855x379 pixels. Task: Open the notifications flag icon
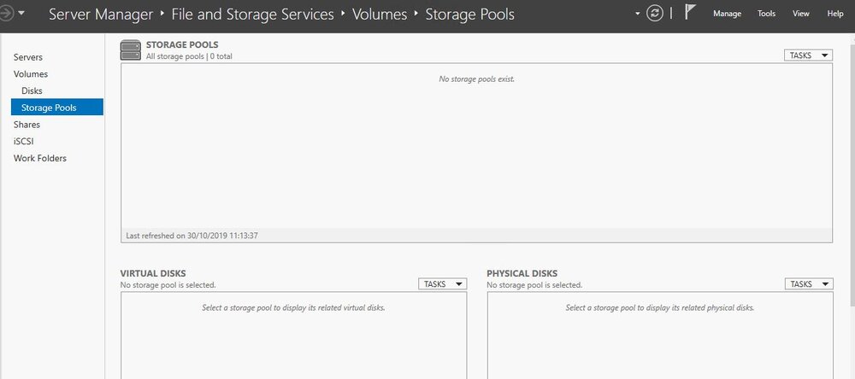(690, 13)
